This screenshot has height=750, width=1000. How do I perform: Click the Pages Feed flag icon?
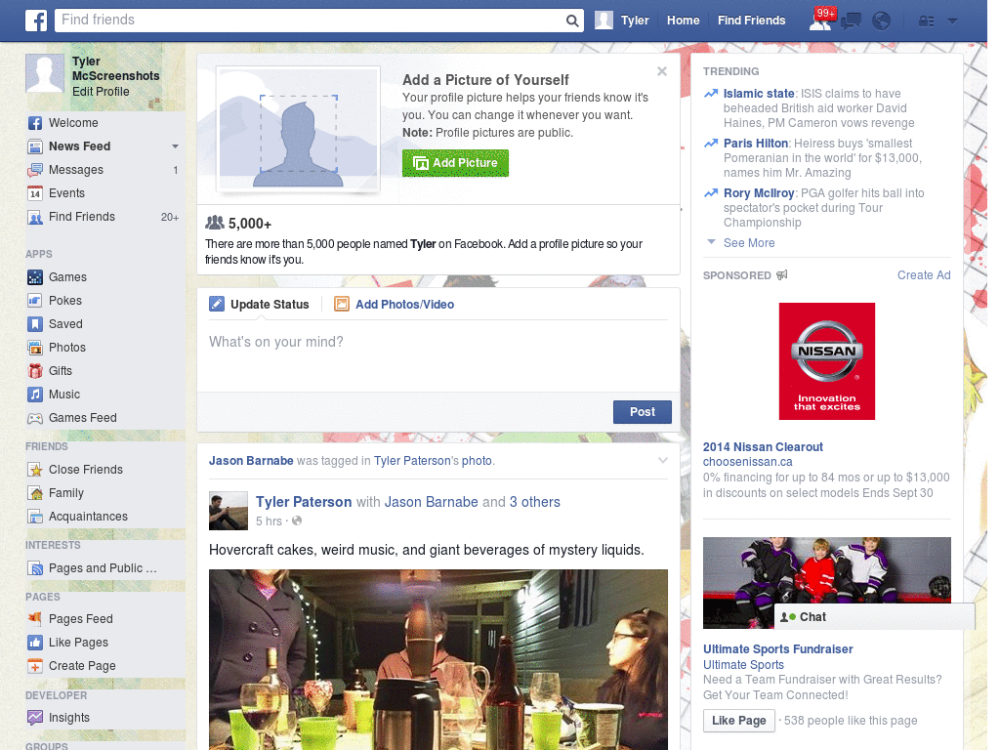pos(35,618)
